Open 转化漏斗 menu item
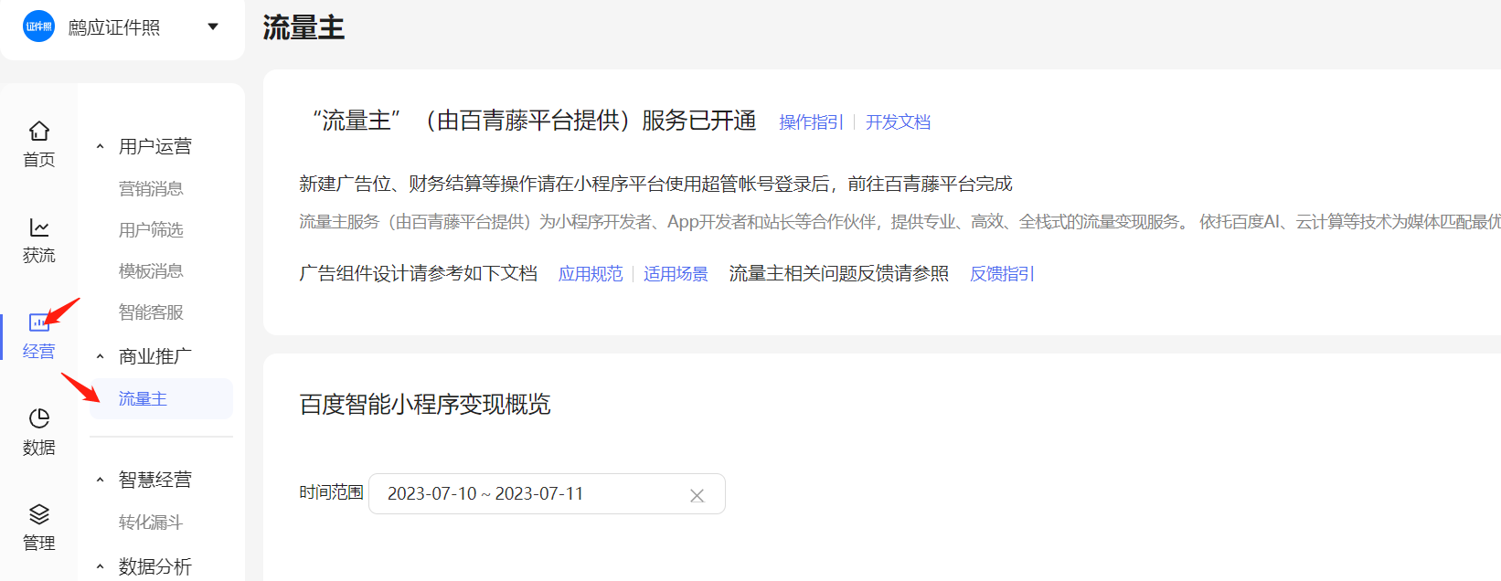Screen dimensions: 1501x581 151,522
